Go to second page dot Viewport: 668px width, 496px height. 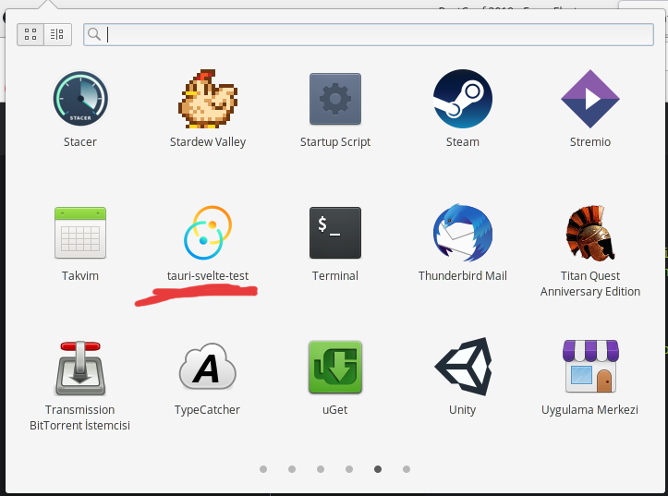(x=292, y=468)
